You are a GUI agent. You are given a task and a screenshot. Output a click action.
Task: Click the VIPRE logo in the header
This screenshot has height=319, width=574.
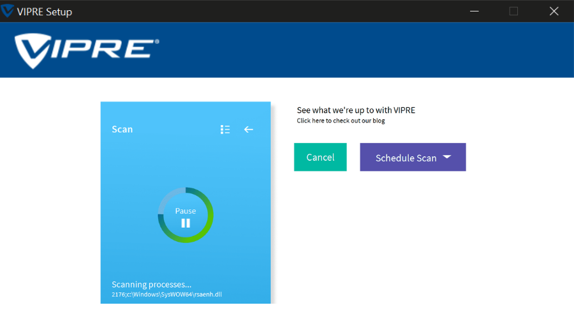pos(87,50)
